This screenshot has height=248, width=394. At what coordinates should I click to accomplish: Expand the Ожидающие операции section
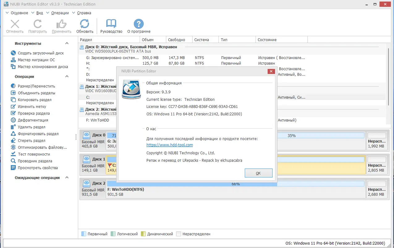[x=66, y=177]
